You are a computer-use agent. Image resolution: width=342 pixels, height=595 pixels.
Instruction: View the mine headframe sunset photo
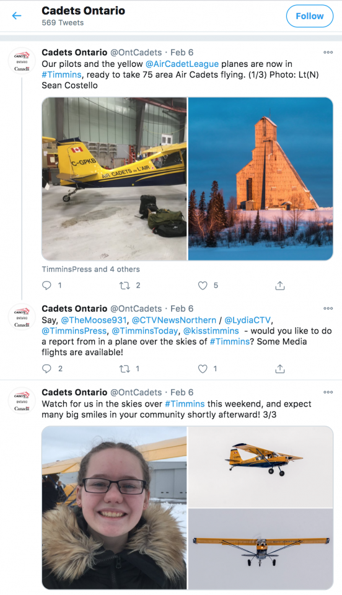point(260,178)
